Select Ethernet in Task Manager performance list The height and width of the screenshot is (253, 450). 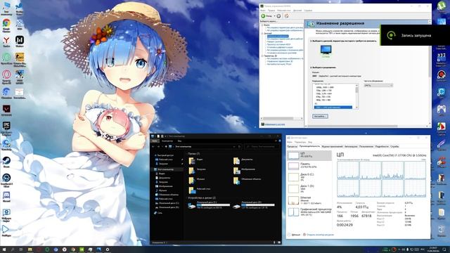click(309, 200)
